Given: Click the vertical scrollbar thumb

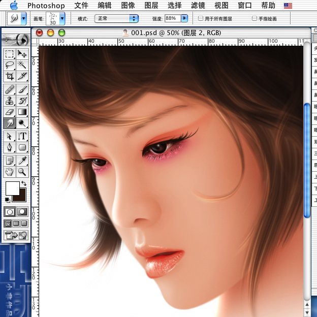Looking at the screenshot, I should click(x=307, y=161).
